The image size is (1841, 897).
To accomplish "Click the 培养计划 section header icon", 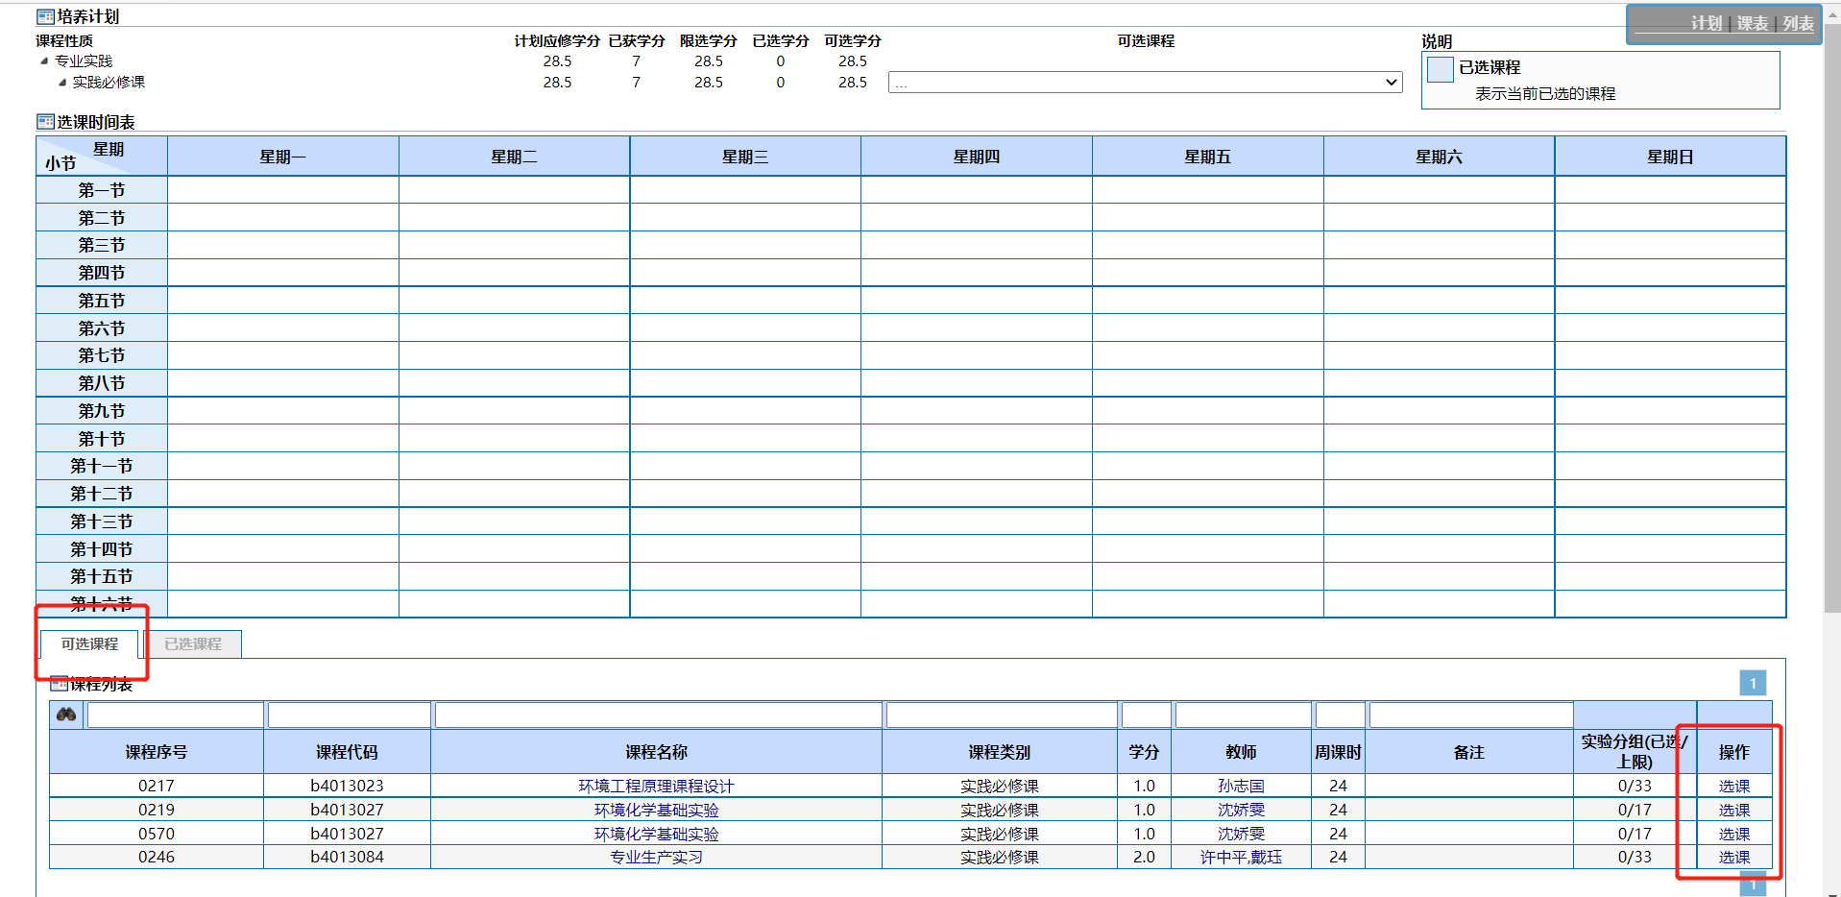I will (x=45, y=16).
